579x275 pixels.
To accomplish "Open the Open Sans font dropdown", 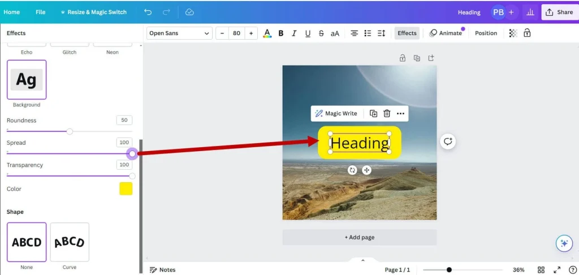I will 180,33.
